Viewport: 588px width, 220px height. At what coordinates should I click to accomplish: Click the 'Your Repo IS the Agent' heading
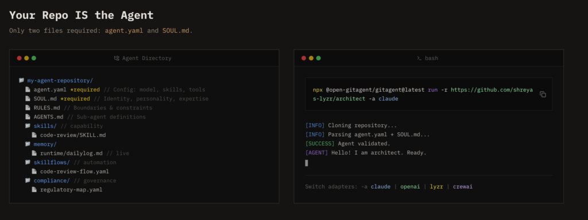82,15
